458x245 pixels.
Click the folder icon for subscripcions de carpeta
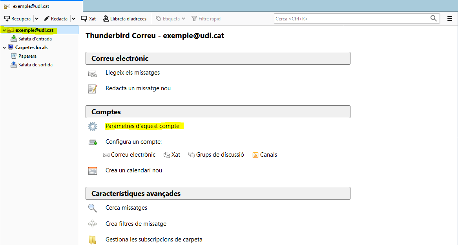point(92,240)
